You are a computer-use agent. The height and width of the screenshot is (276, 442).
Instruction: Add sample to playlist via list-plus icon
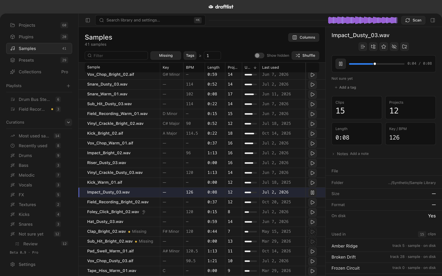tap(363, 47)
